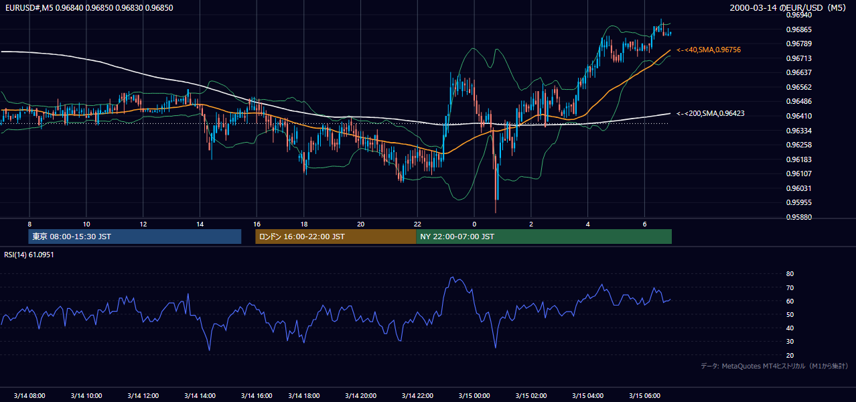Click the Tokyo session bar 東京 08:00-15:30 JST
The width and height of the screenshot is (856, 402).
[135, 237]
